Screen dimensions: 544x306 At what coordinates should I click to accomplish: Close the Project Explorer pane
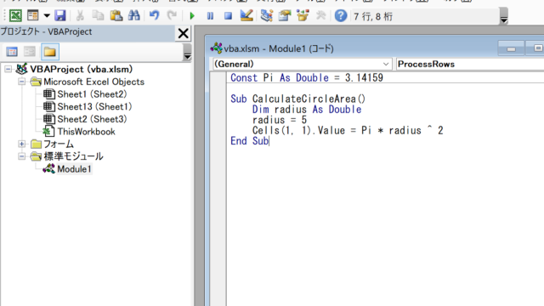tap(184, 33)
